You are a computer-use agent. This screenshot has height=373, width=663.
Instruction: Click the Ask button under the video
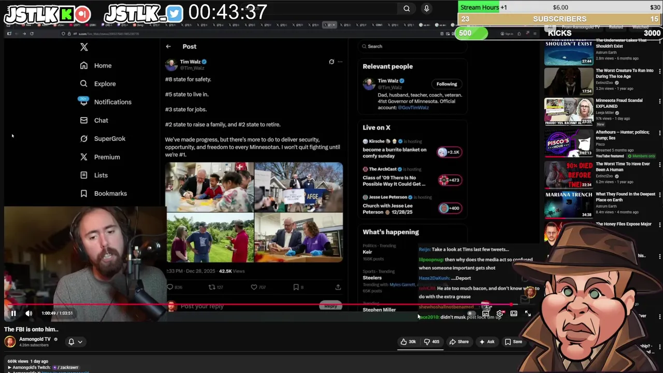487,342
